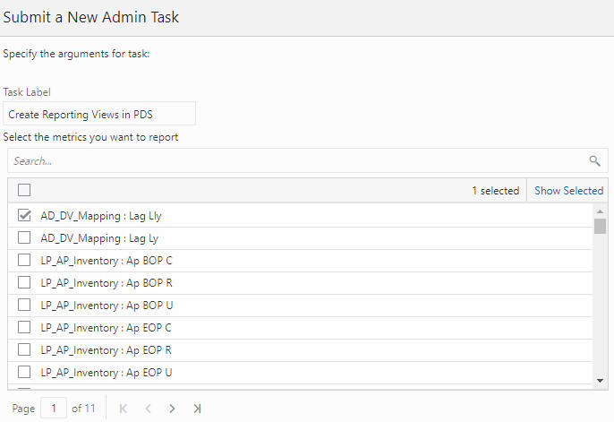Screen dimensions: 614x422
Task: Click the search magnifier icon
Action: (x=594, y=160)
